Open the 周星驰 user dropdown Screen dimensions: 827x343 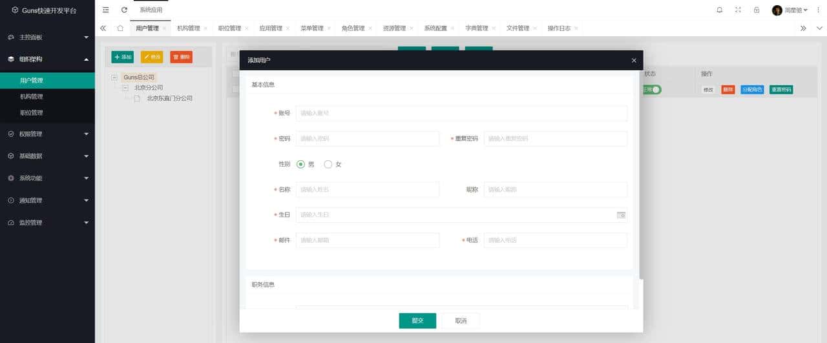tap(796, 10)
